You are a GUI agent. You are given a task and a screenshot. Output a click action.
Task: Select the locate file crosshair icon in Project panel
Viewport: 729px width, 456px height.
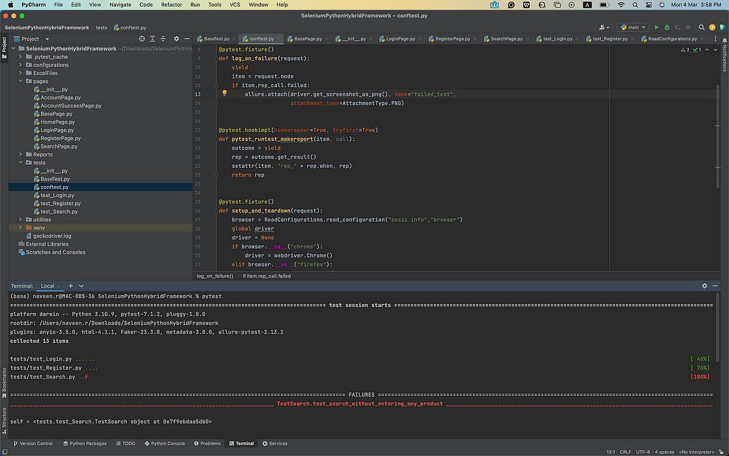point(142,38)
